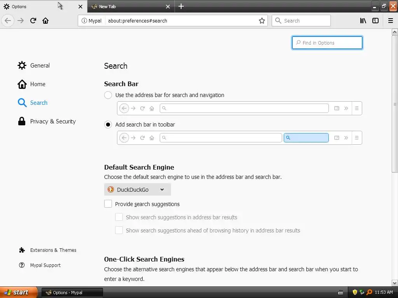Select Use the address bar for search radio
398x298 pixels.
[x=108, y=95]
